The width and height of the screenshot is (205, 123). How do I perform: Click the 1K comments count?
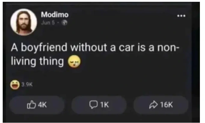pyautogui.click(x=105, y=105)
